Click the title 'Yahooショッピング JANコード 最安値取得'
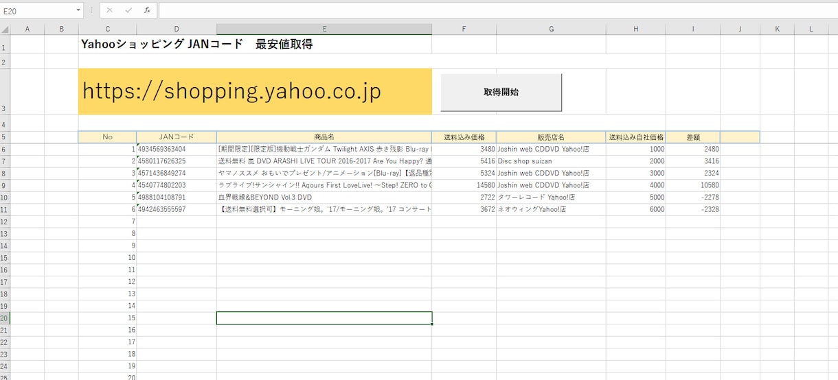 click(197, 45)
